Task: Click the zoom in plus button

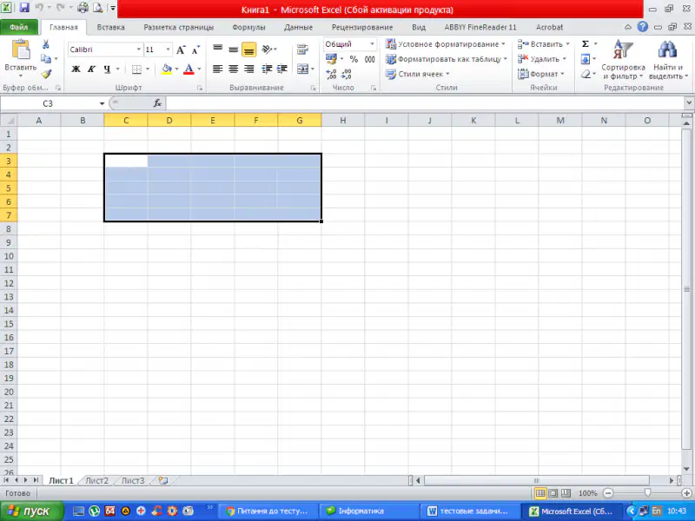Action: pyautogui.click(x=686, y=493)
